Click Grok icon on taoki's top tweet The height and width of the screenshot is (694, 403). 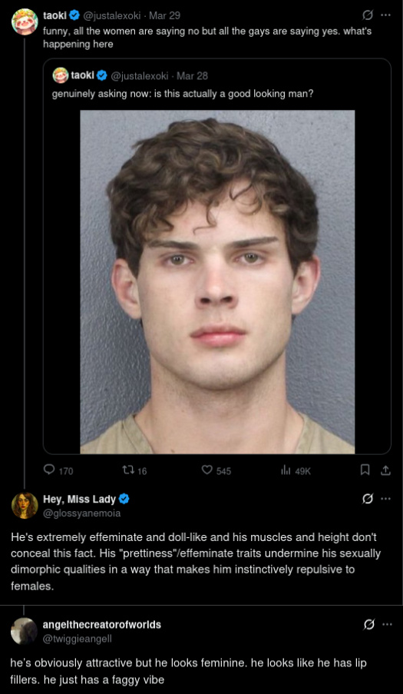(367, 15)
